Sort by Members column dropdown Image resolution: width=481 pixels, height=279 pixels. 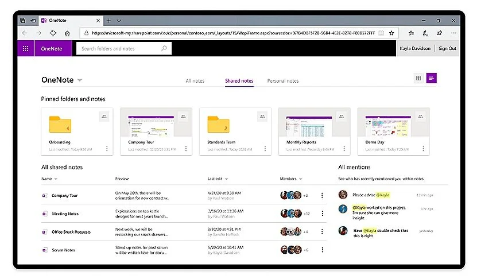pos(301,179)
